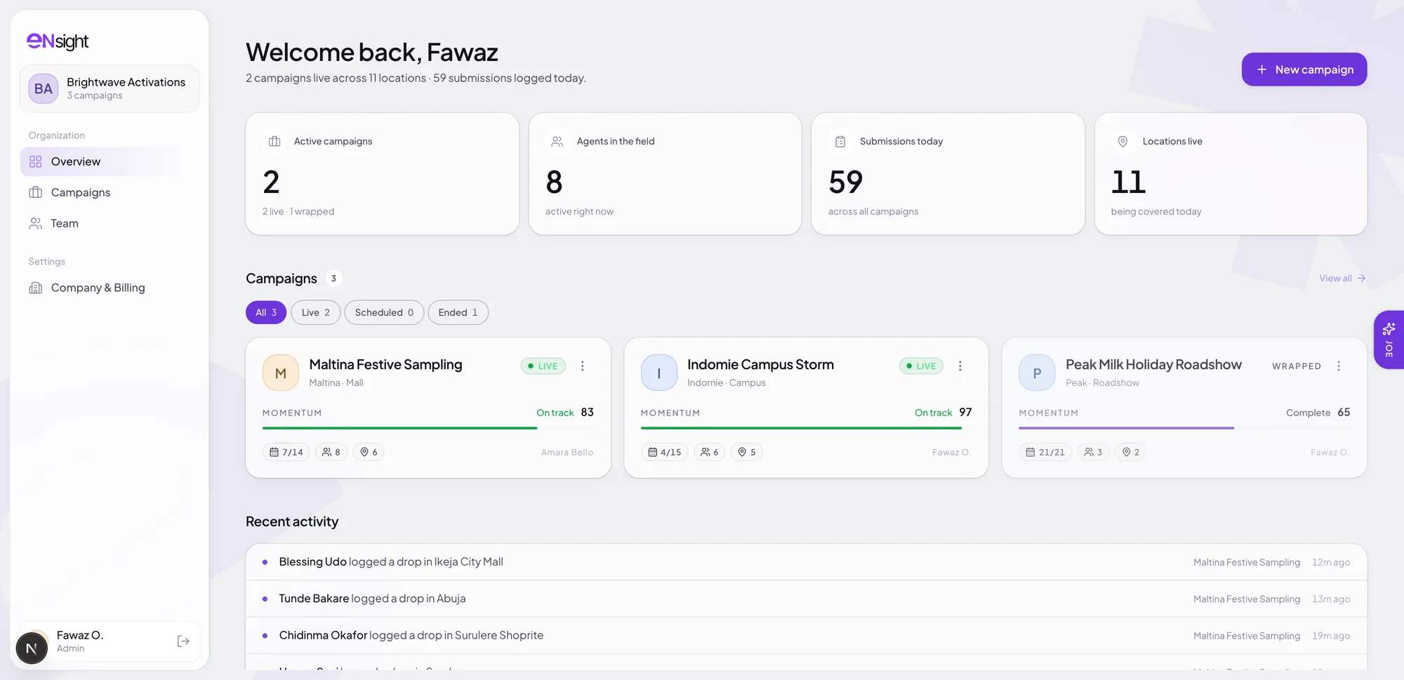The image size is (1404, 680).
Task: Click the Submissions today clipboard icon
Action: coord(840,141)
